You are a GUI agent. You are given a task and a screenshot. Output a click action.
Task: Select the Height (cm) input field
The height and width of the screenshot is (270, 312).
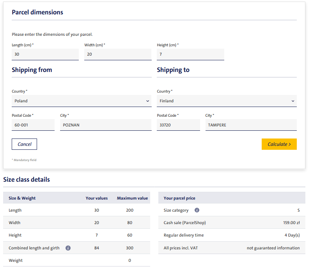pos(190,54)
